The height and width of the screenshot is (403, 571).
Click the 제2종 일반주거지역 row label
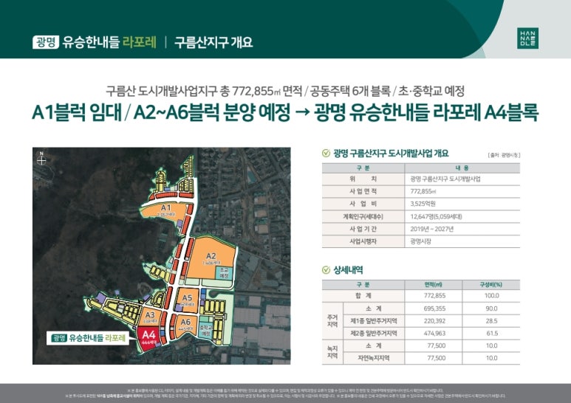(374, 333)
